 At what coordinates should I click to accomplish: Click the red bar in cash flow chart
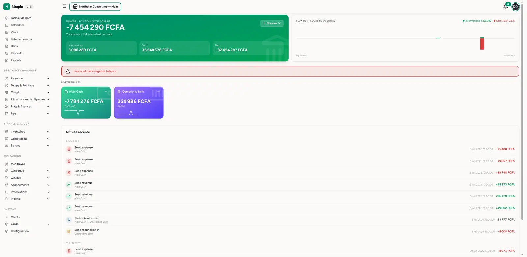[x=482, y=43]
